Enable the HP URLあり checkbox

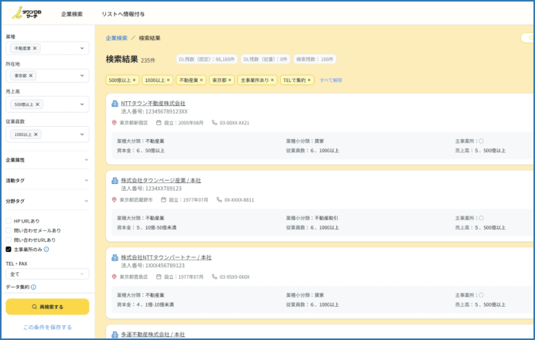[9, 221]
